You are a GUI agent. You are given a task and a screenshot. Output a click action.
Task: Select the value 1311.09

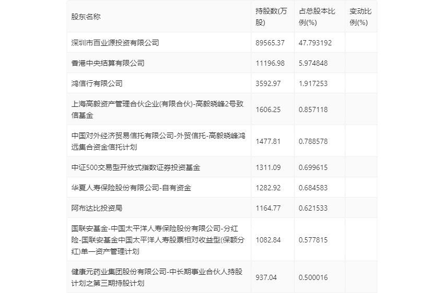coord(268,167)
